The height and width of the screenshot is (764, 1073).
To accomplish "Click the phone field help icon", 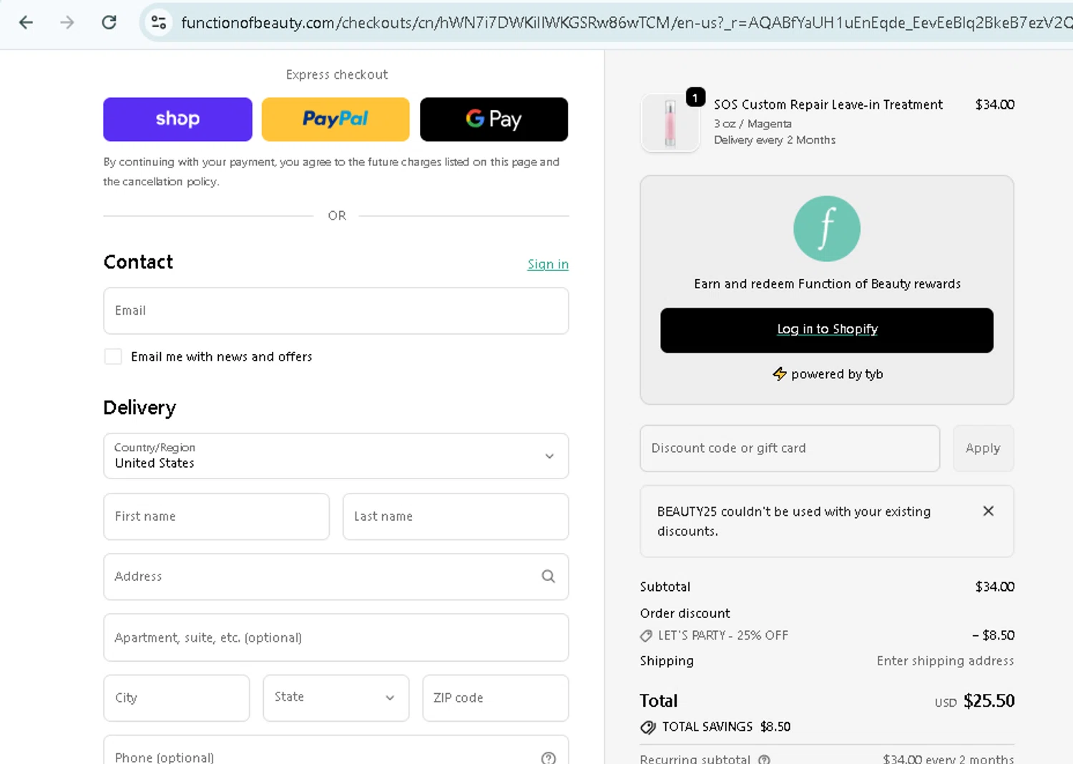I will (549, 758).
